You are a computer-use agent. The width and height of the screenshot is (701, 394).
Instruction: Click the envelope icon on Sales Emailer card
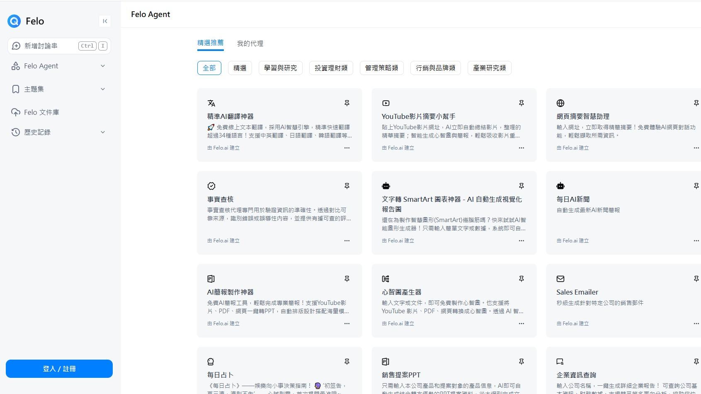(560, 279)
